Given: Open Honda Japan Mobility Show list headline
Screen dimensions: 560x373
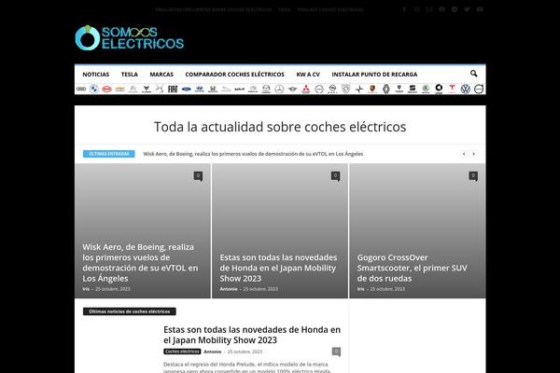Looking at the screenshot, I should point(252,335).
